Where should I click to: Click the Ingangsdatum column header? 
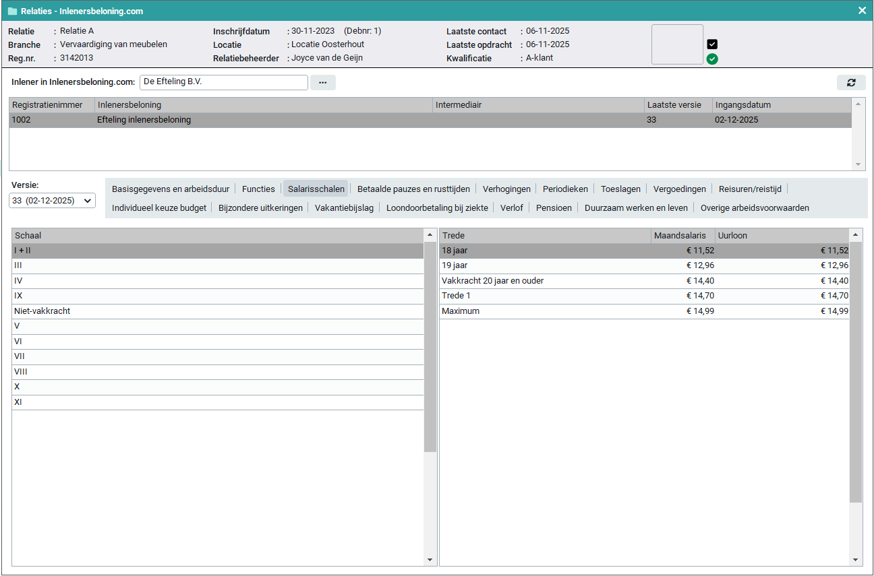[x=742, y=105]
